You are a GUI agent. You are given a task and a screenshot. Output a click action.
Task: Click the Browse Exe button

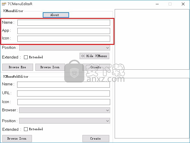[18, 67]
